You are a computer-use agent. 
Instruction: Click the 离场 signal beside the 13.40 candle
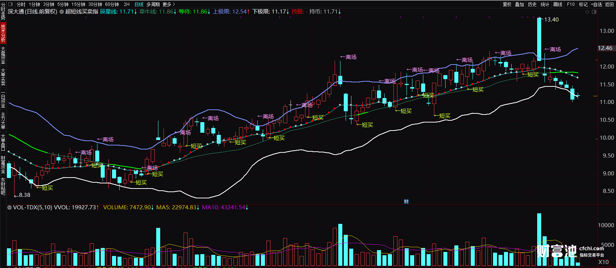(553, 49)
